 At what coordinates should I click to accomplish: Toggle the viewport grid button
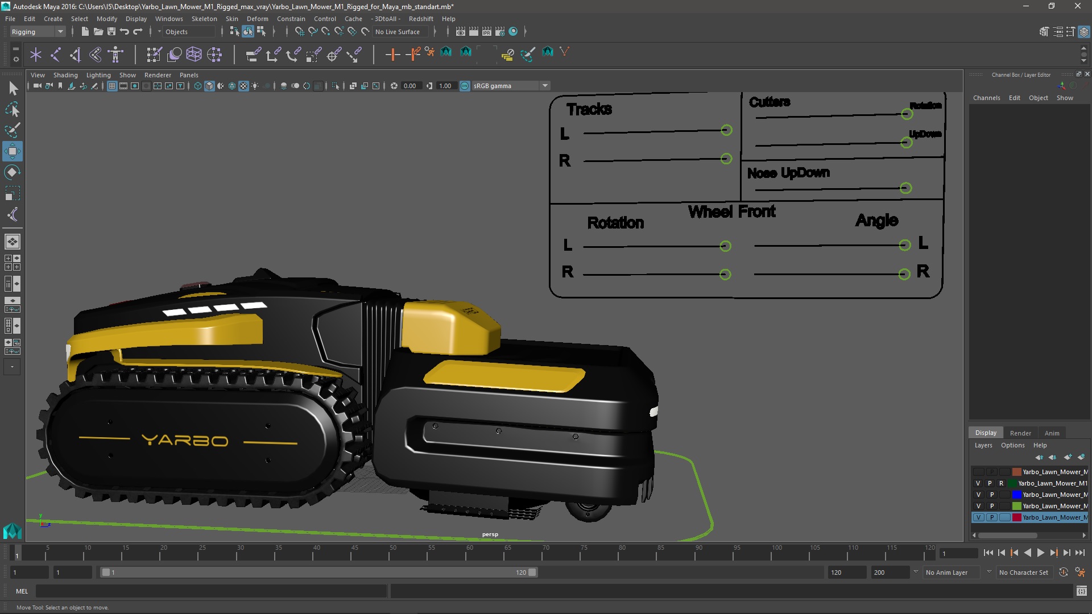(x=112, y=86)
